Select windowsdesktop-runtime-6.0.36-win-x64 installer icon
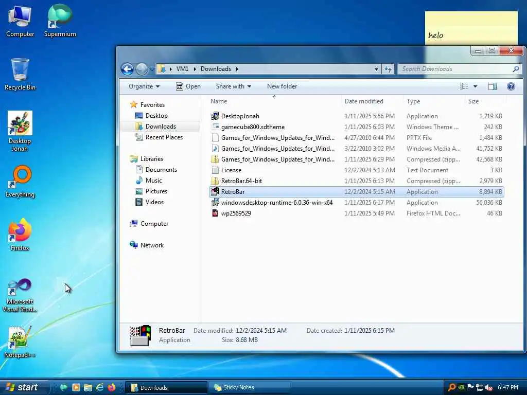 (x=215, y=203)
